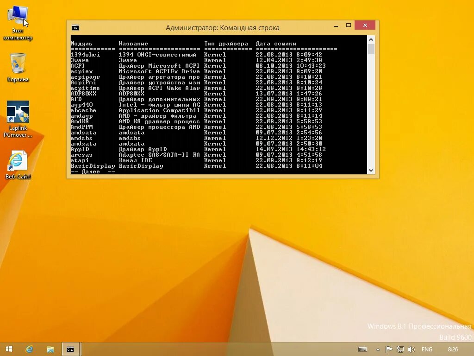This screenshot has height=356, width=474.
Task: Click the 'Application Compatibil' description
Action: [159, 110]
